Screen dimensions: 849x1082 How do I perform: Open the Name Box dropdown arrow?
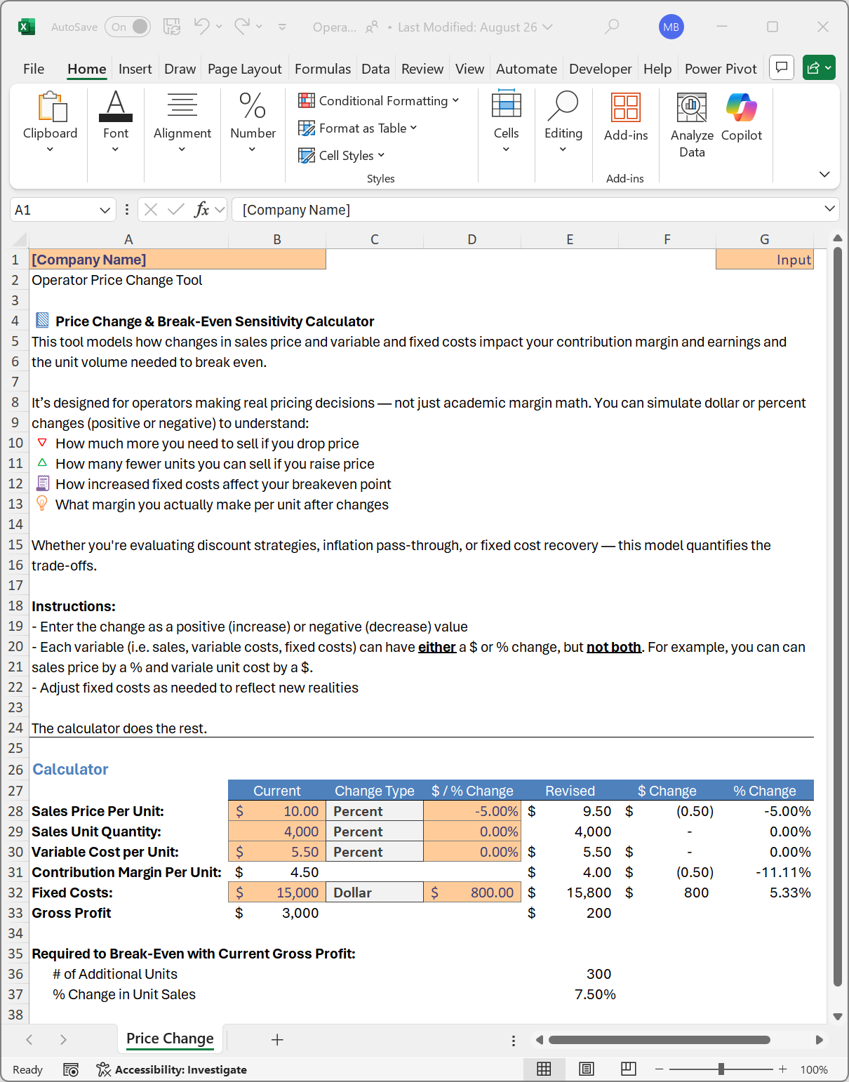[105, 210]
